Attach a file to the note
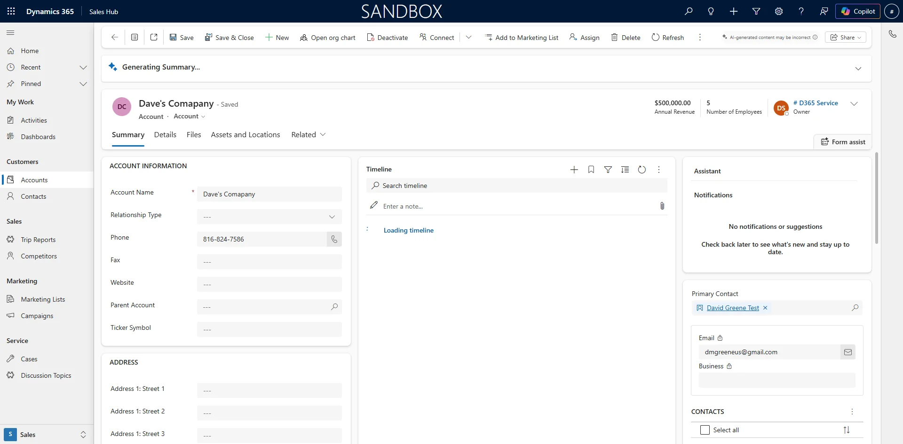 662,206
